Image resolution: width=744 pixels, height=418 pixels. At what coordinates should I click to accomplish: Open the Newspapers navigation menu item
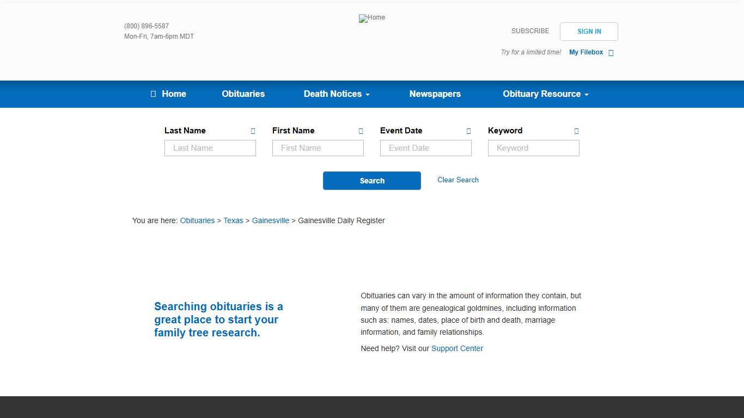[x=435, y=94]
